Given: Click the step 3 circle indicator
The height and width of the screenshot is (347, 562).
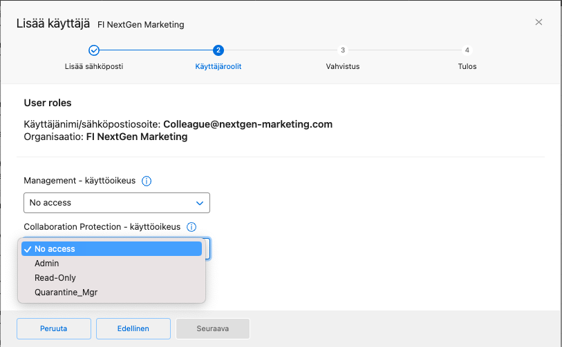Looking at the screenshot, I should pyautogui.click(x=343, y=50).
